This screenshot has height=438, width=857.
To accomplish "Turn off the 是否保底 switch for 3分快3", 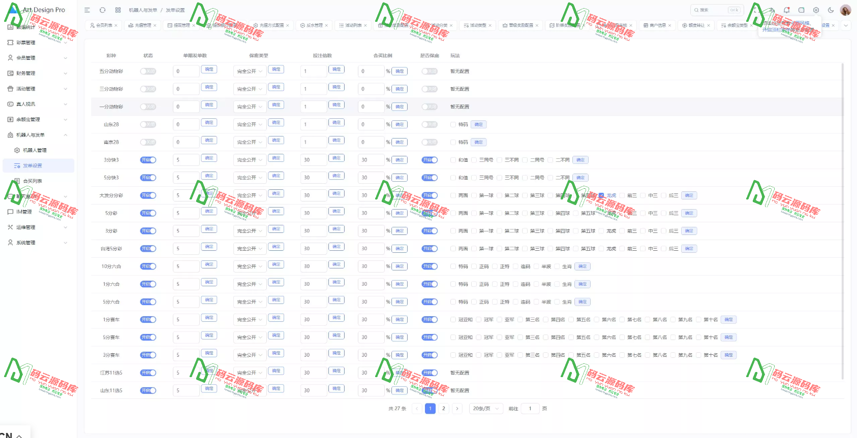I will (x=430, y=160).
